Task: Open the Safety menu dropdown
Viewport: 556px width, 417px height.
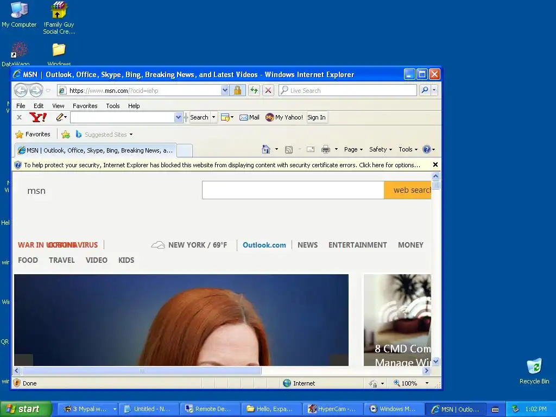Action: tap(381, 149)
